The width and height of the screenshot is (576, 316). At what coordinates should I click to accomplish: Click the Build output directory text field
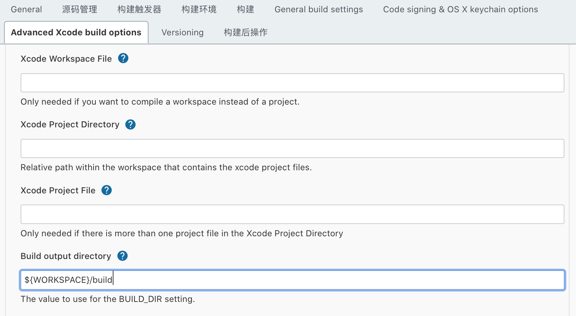pyautogui.click(x=292, y=280)
